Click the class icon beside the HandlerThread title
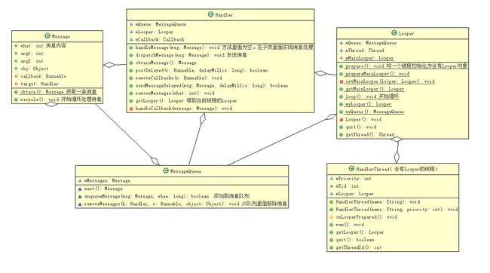490x273 pixels. tap(351, 169)
